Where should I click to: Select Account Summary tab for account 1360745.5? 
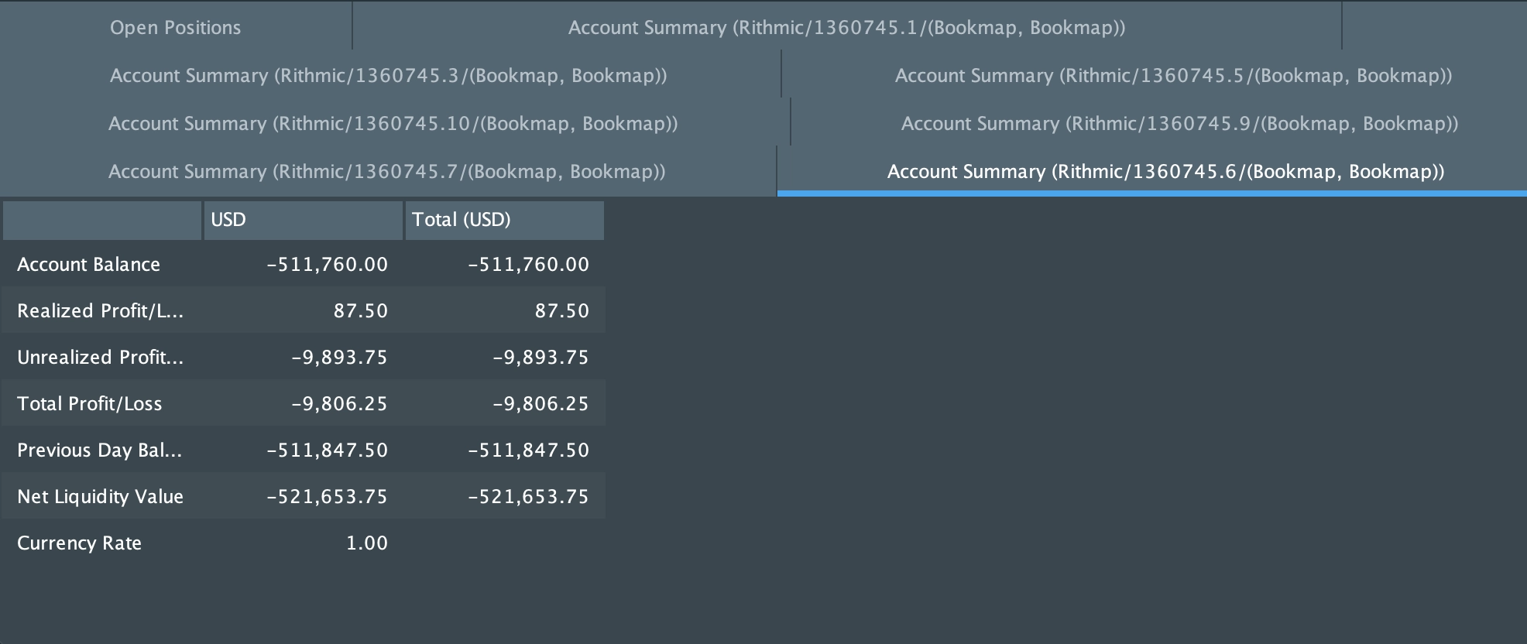coord(1173,76)
